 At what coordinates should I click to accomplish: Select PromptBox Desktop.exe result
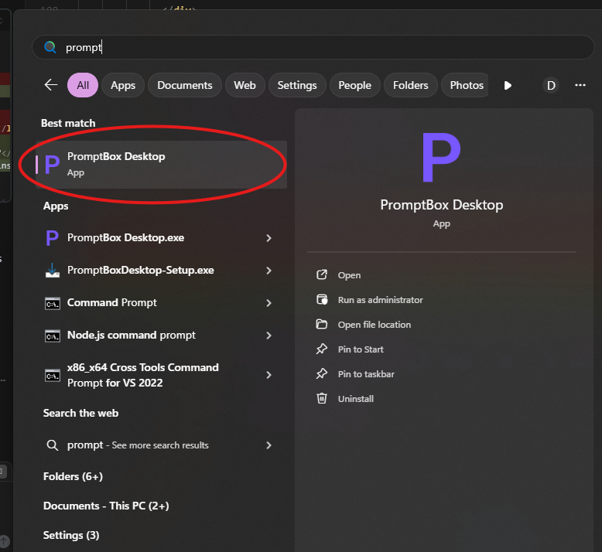pyautogui.click(x=161, y=238)
